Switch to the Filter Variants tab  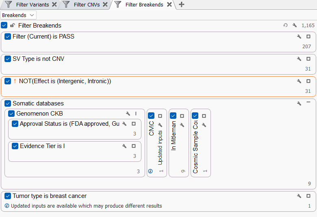click(32, 5)
